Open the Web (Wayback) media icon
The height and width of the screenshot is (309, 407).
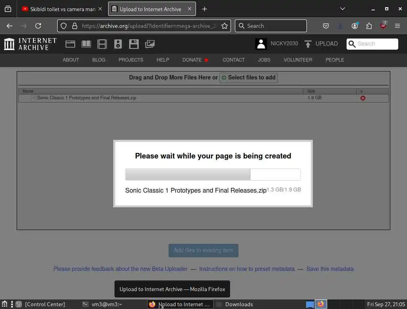point(70,44)
